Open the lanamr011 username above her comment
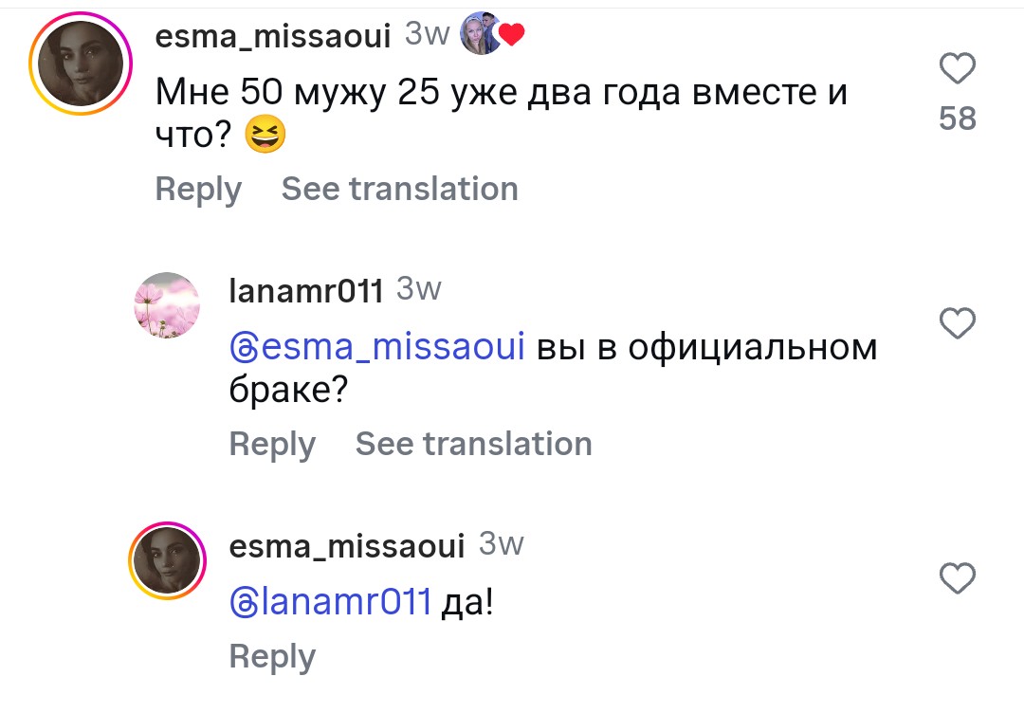 click(x=306, y=291)
